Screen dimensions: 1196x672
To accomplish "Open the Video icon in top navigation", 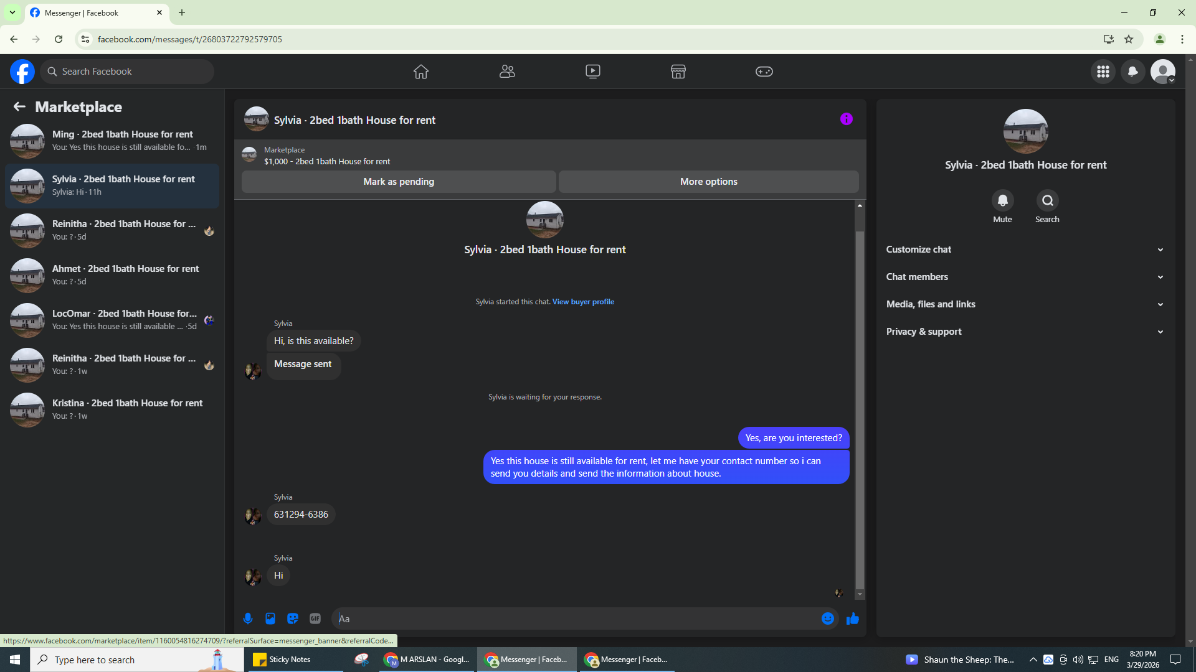I will [x=593, y=72].
